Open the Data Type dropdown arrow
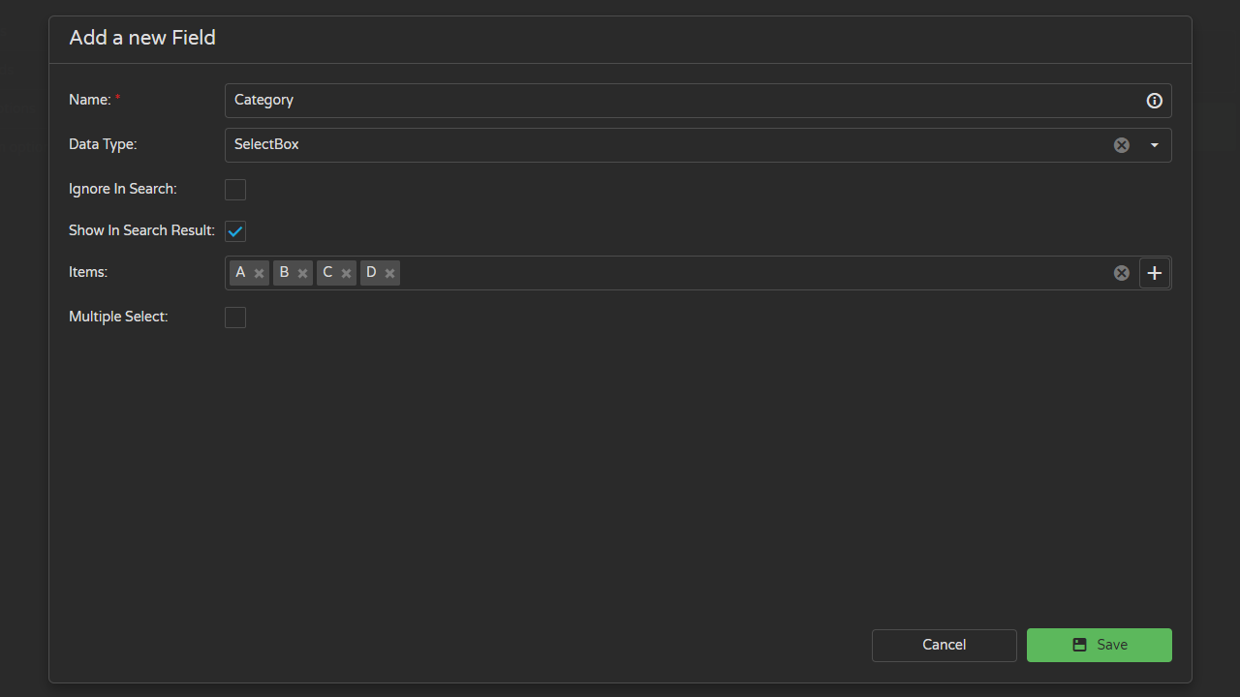 1154,145
